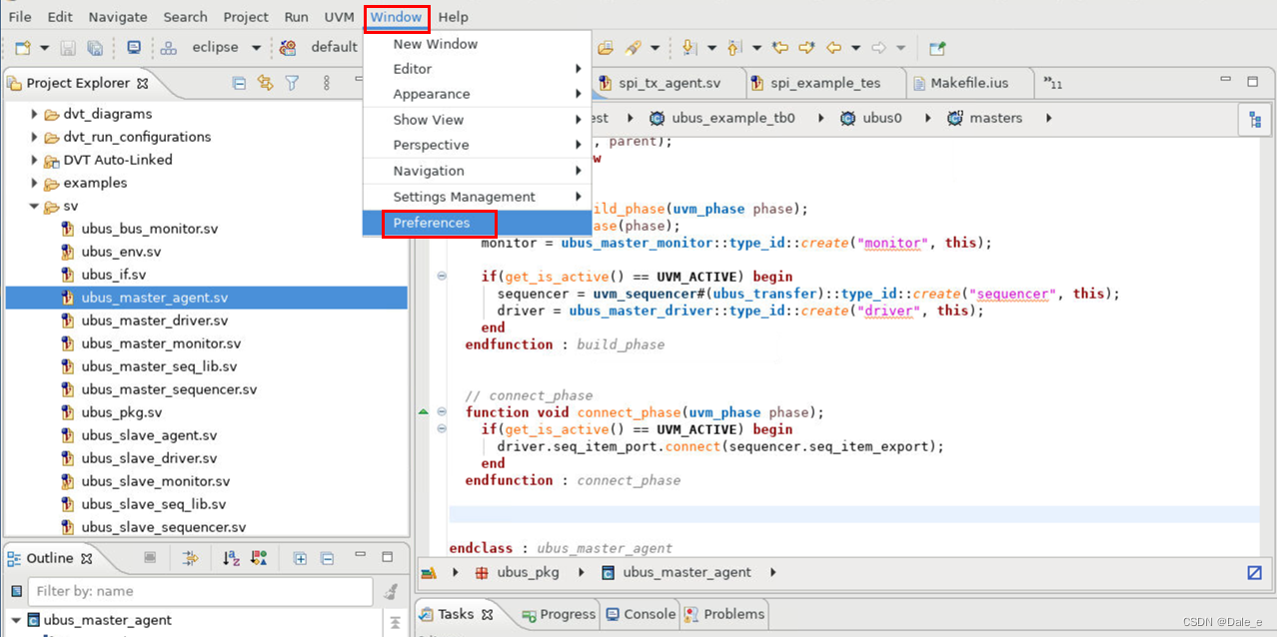Click masters in top breadcrumb

995,118
